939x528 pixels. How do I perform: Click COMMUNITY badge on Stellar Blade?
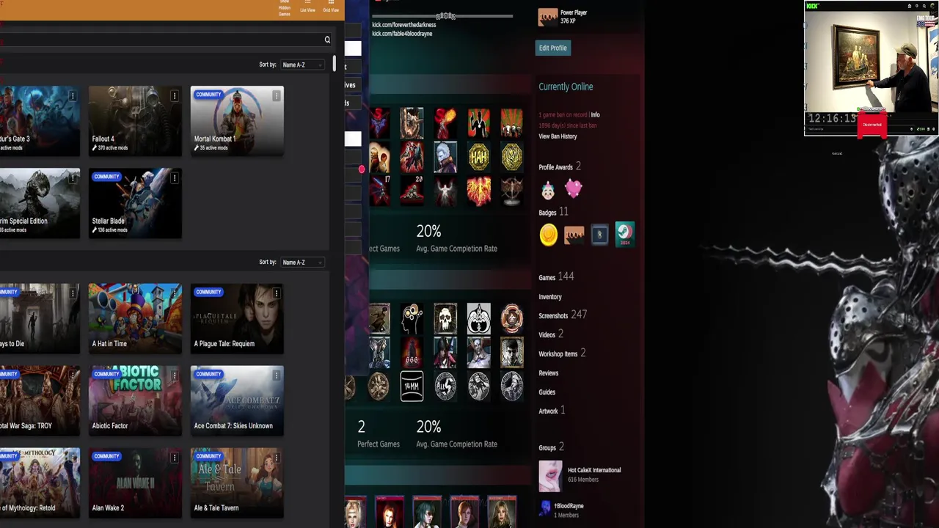pos(106,177)
